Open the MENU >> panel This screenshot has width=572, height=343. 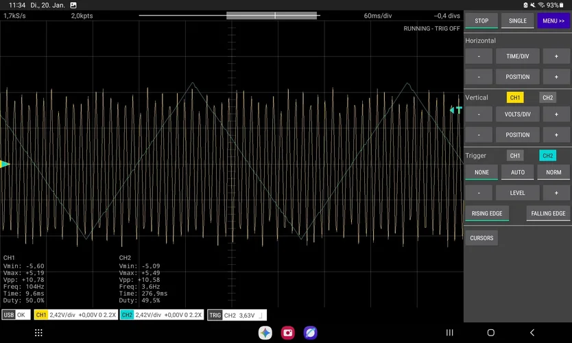click(x=553, y=21)
